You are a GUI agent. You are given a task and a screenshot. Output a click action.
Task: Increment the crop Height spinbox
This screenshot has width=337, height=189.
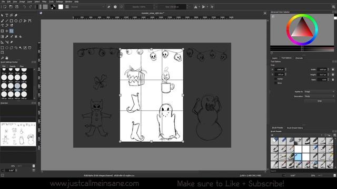tap(328, 73)
